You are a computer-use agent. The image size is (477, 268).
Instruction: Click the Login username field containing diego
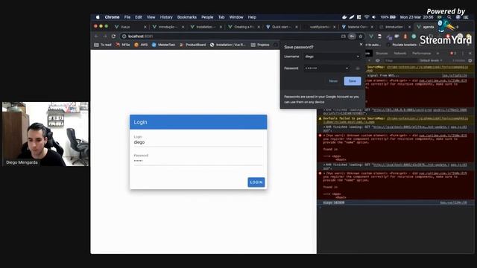point(198,141)
